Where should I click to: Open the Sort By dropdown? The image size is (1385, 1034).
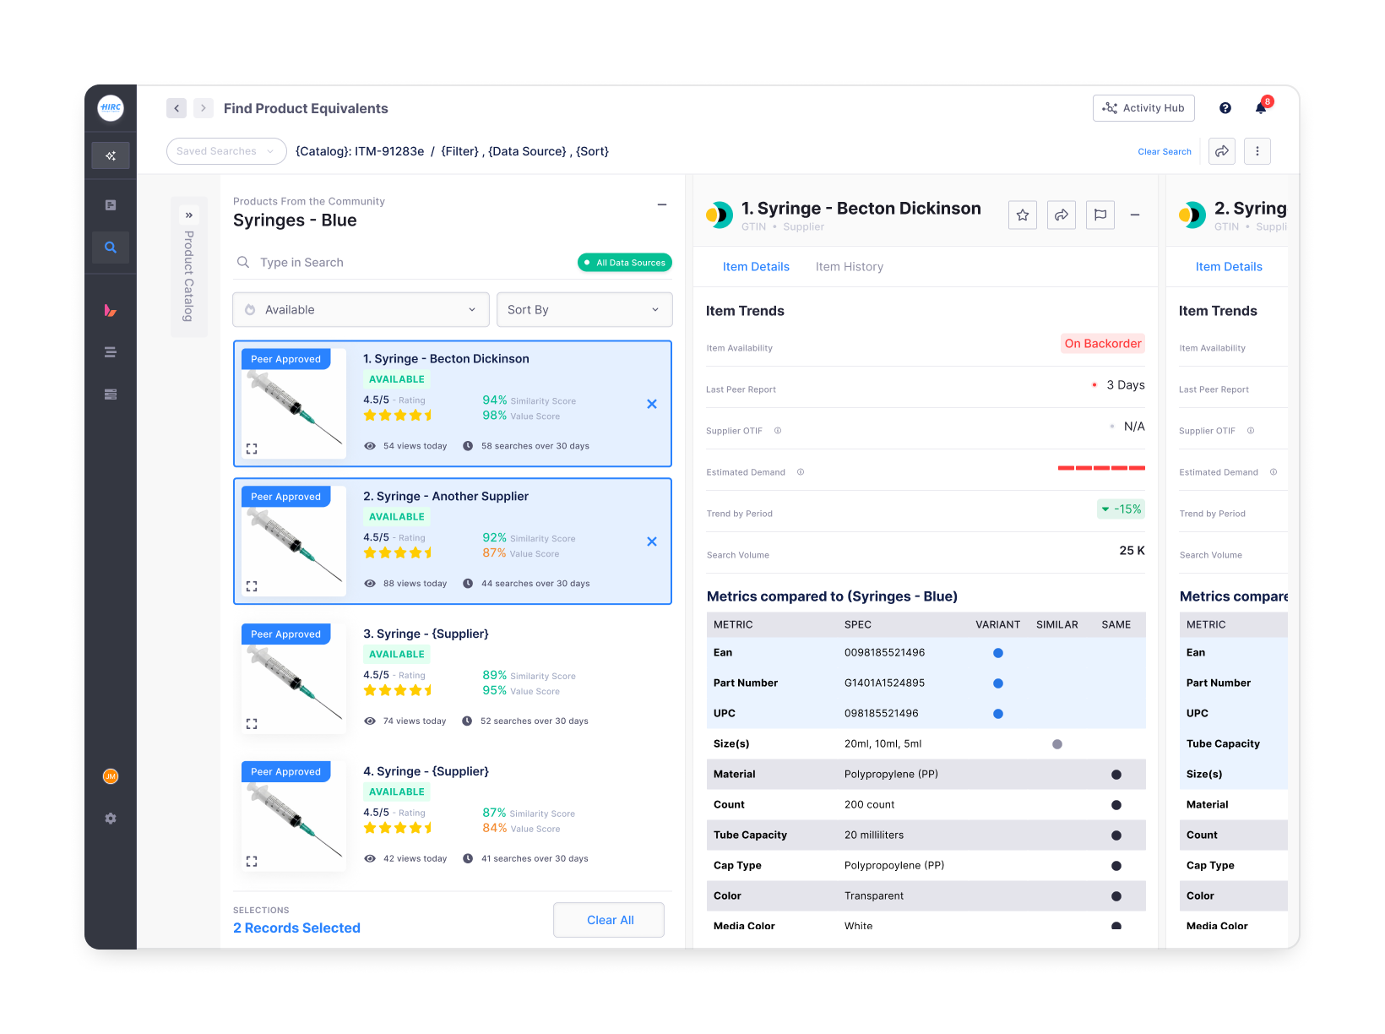[584, 310]
